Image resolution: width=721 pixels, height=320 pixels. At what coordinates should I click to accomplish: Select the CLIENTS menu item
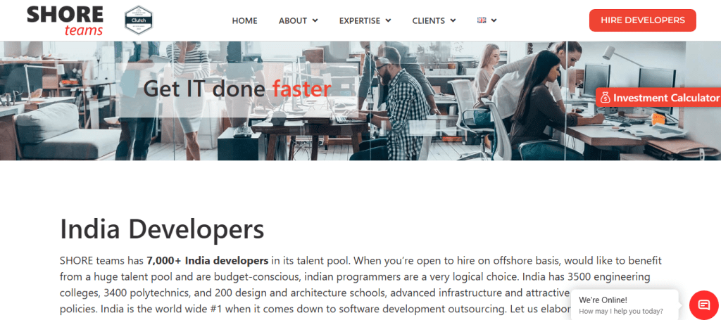pyautogui.click(x=429, y=20)
